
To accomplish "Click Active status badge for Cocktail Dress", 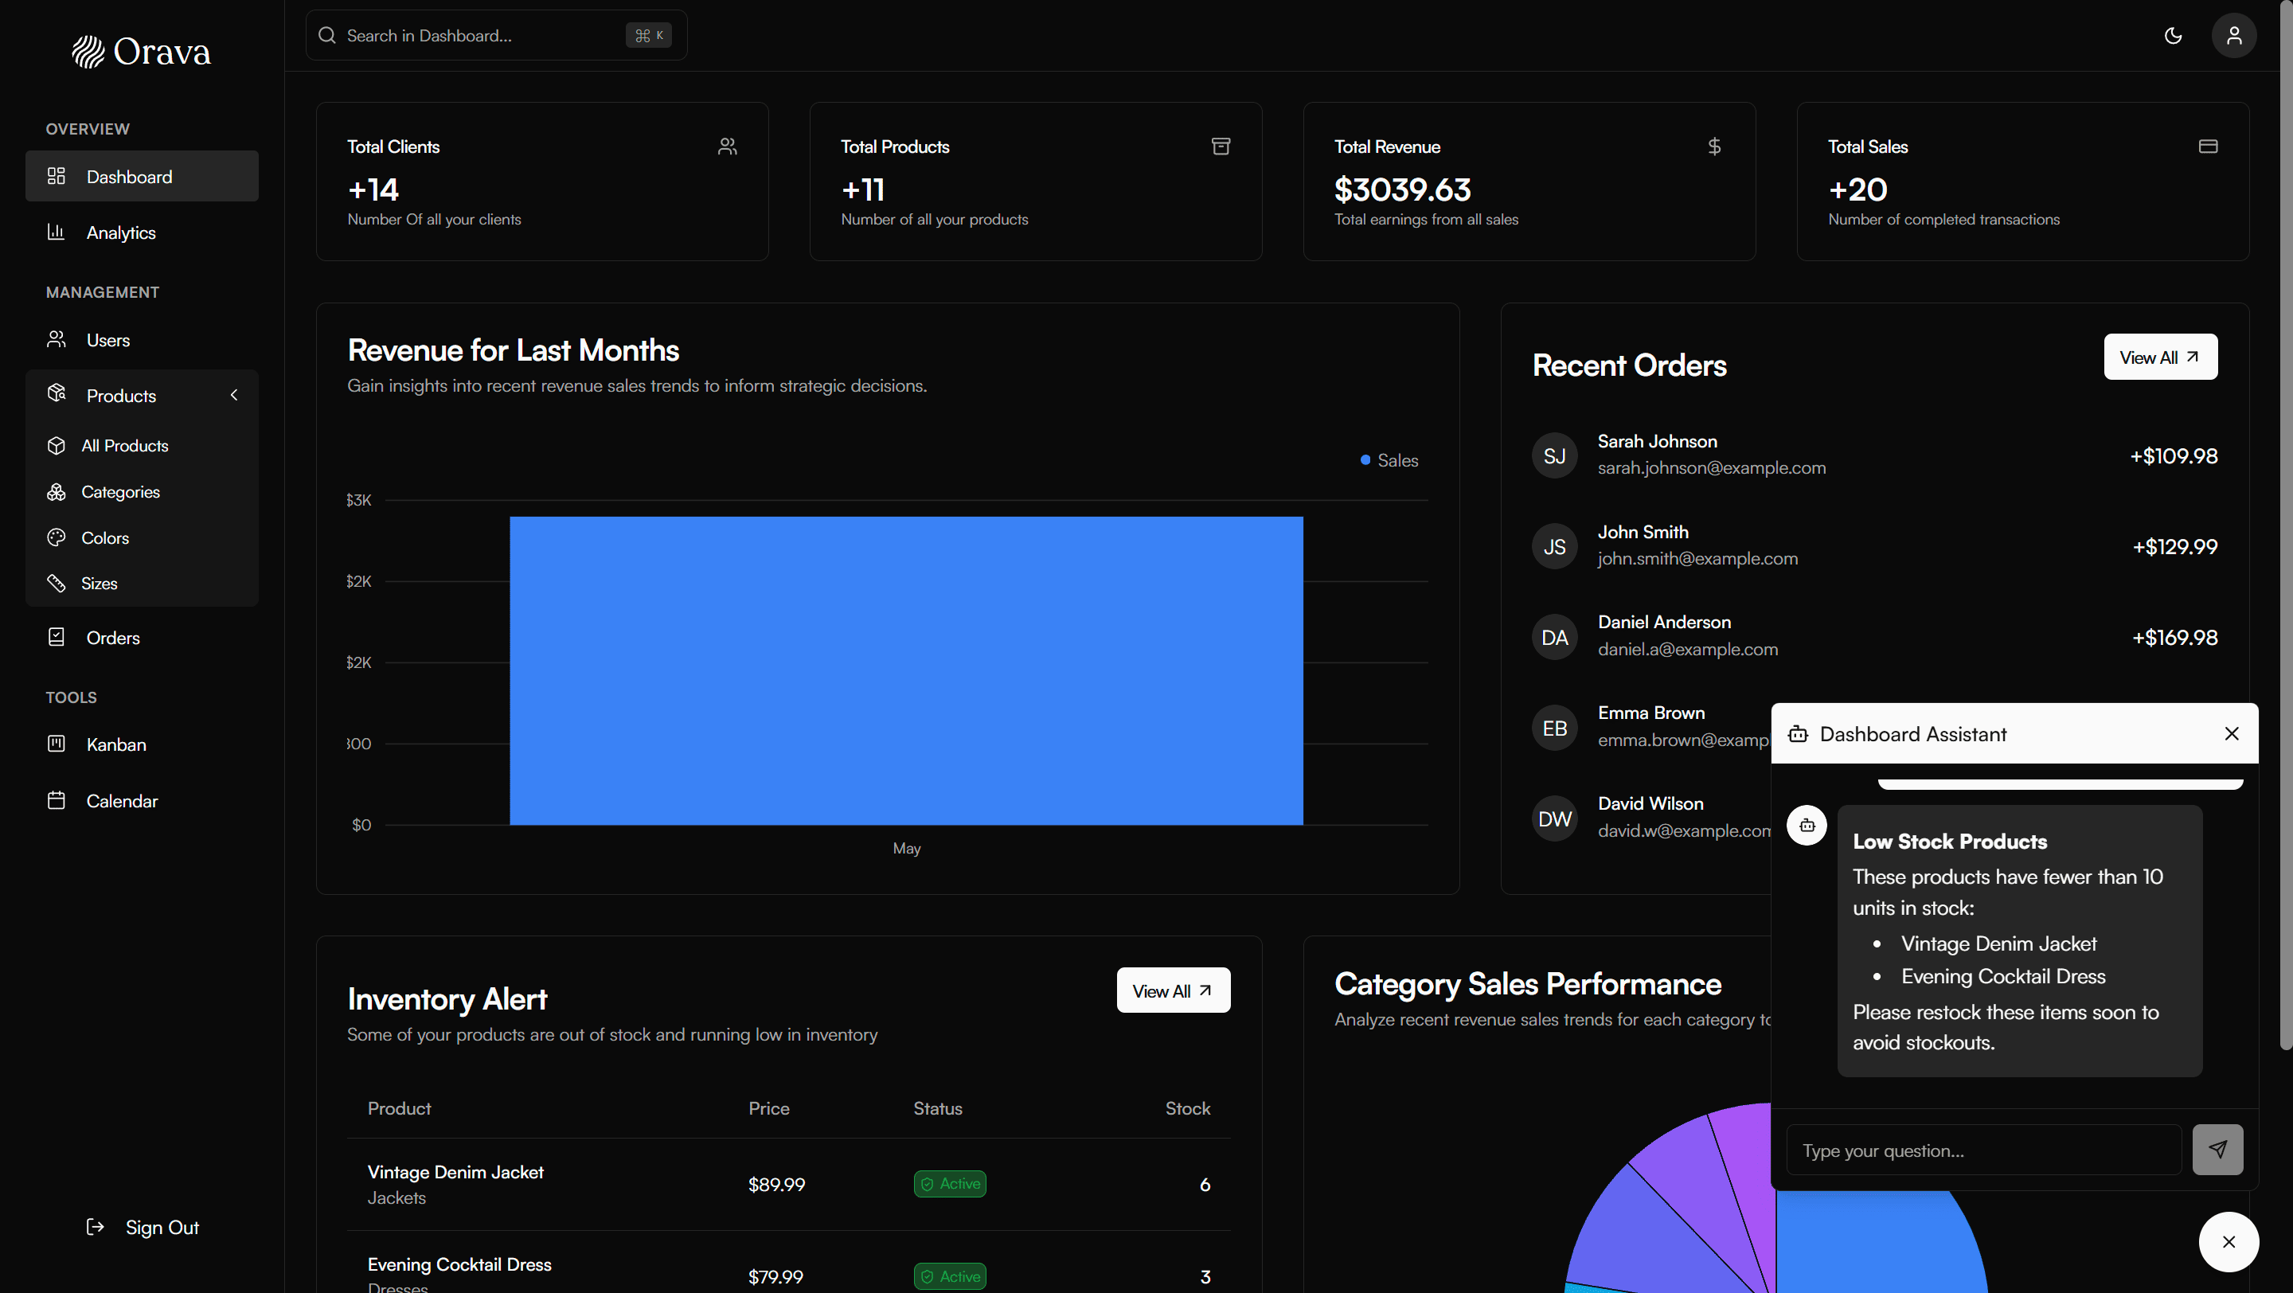I will (950, 1276).
